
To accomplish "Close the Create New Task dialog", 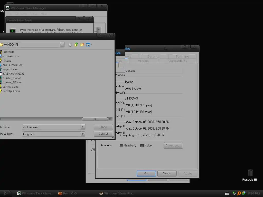I will 89,18.
